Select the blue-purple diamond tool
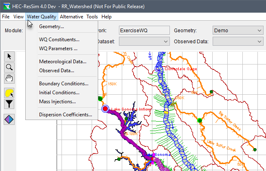 pyautogui.click(x=9, y=119)
